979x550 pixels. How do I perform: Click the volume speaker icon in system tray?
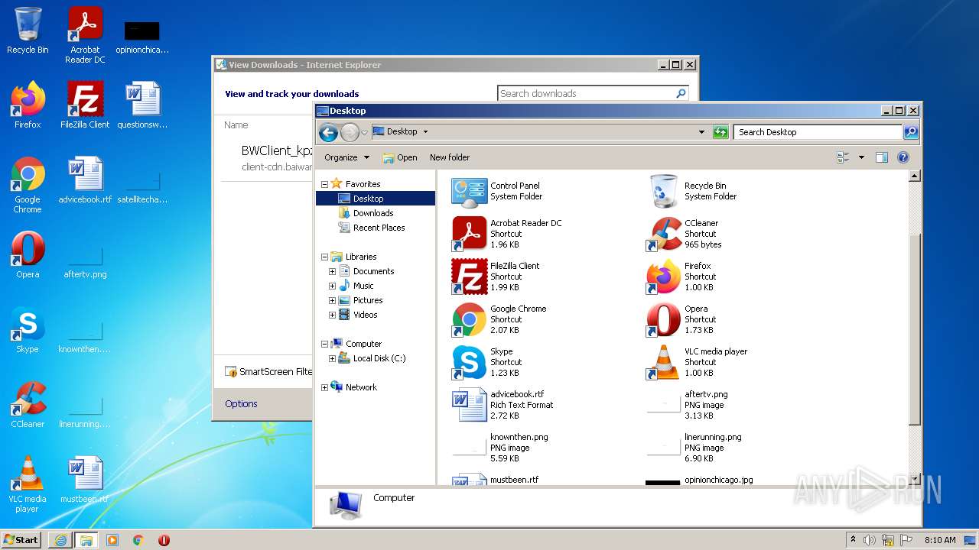tap(870, 540)
